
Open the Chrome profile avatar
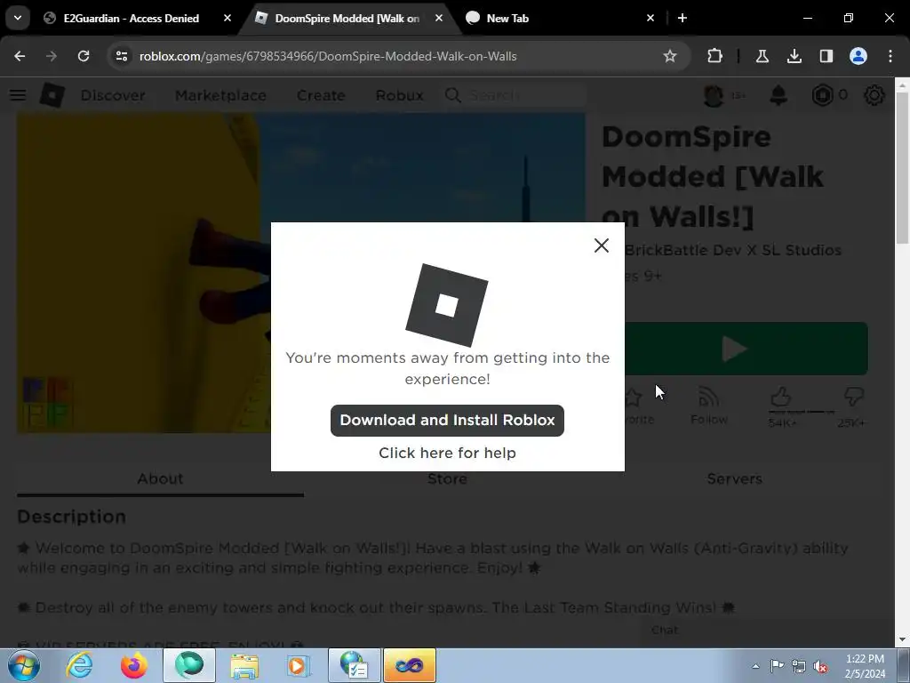[858, 56]
